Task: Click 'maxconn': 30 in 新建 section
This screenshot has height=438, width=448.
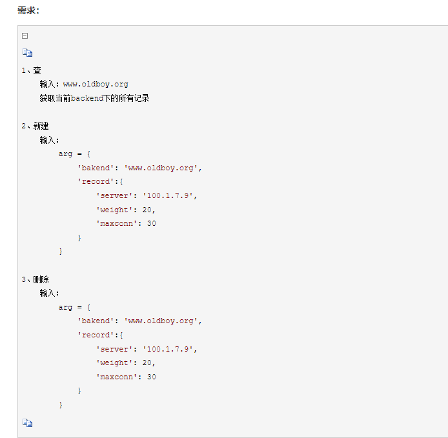Action: (x=126, y=223)
